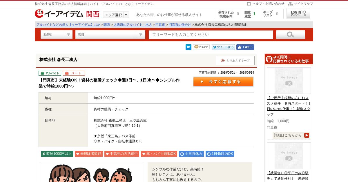Go to 門真市 breadcrumb link
The image size is (348, 182).
[160, 25]
